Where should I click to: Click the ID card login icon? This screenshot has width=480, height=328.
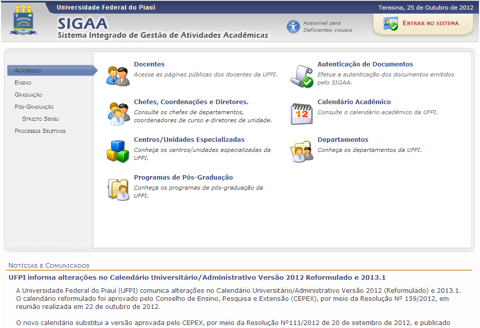click(390, 24)
